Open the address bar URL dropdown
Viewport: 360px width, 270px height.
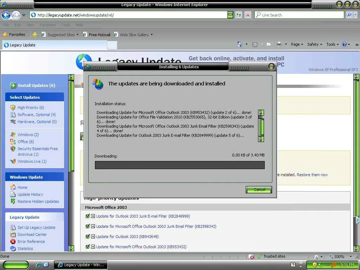point(230,15)
